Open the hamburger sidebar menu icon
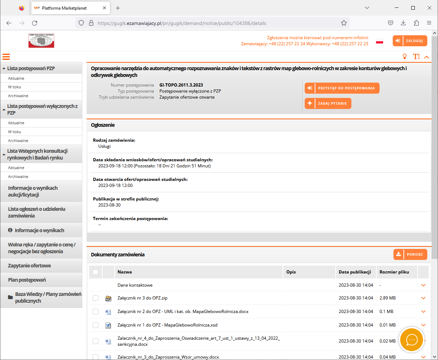This screenshot has height=360, width=438. [x=6, y=57]
